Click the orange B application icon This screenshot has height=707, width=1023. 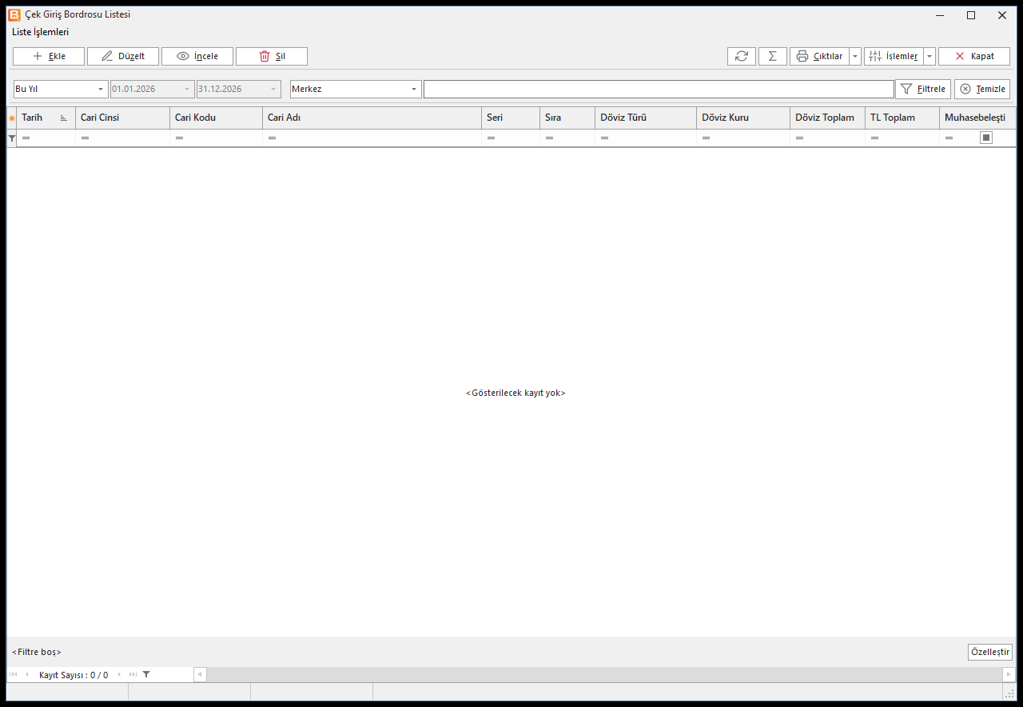[x=14, y=14]
